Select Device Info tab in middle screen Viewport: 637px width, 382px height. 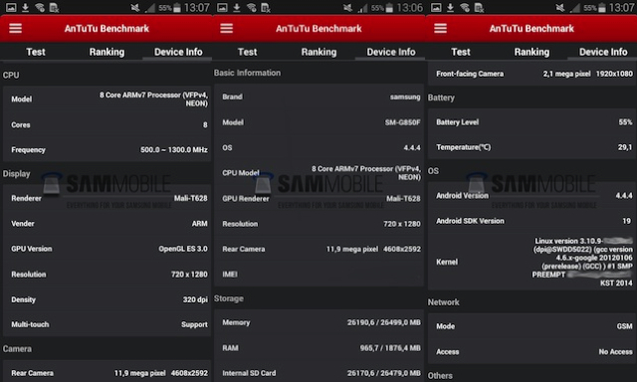pos(391,52)
